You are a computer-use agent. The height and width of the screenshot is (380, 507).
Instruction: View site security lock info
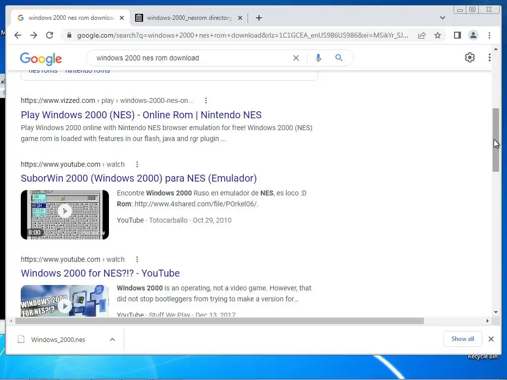(69, 35)
